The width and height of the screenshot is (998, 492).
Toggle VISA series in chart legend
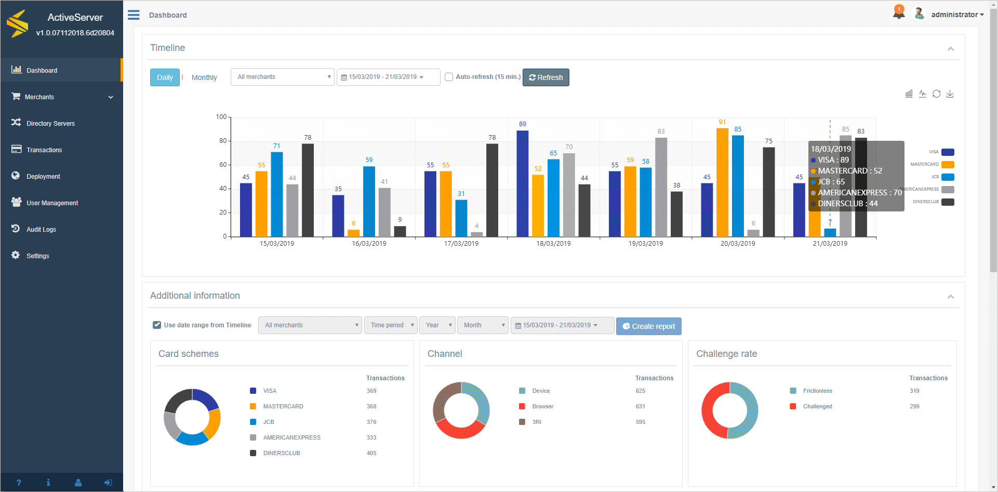[948, 152]
